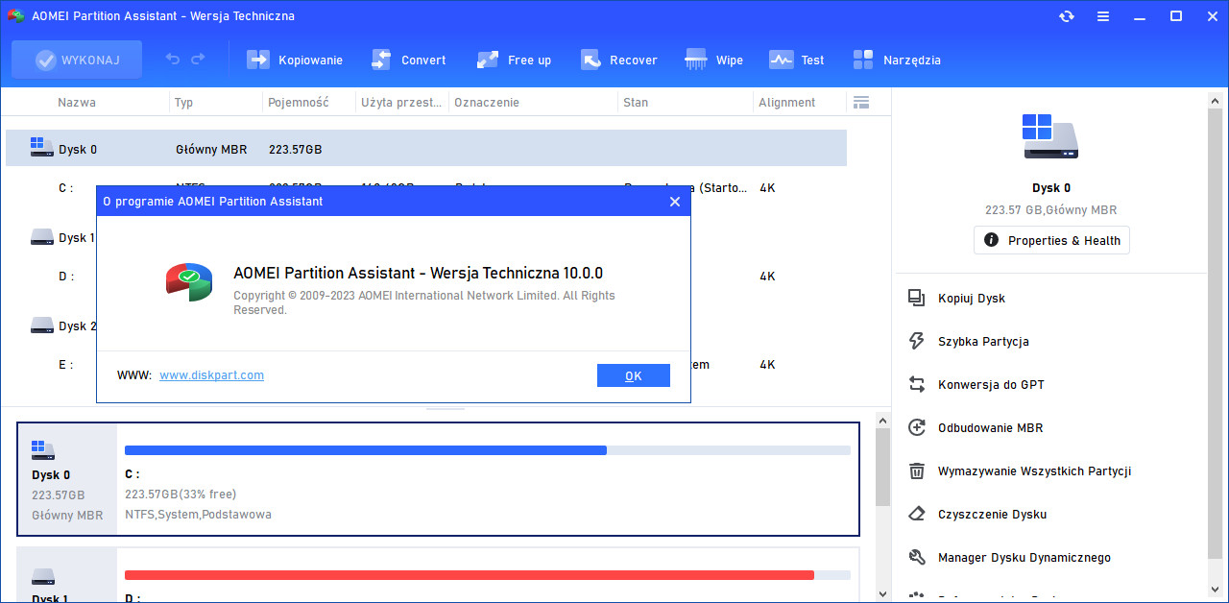The width and height of the screenshot is (1229, 603).
Task: Open the Test toolbar menu
Action: (797, 60)
